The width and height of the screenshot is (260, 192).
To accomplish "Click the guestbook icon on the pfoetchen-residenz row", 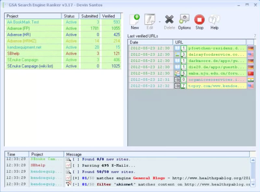I will coord(177,48).
